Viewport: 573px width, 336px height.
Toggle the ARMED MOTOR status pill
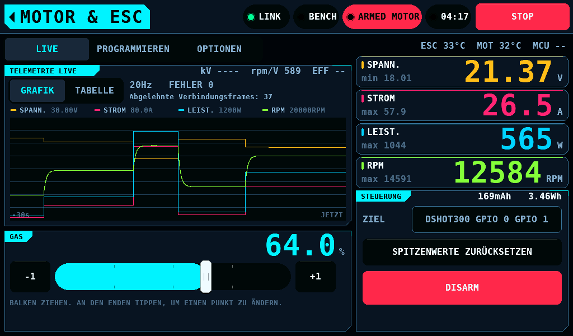pos(383,17)
